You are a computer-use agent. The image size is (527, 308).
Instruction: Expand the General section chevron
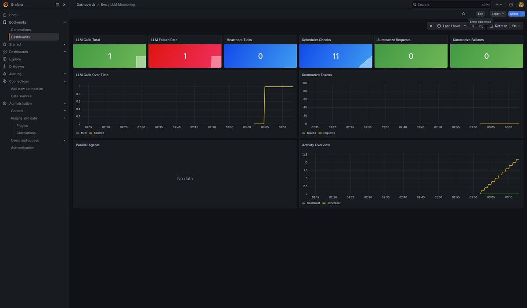coord(65,111)
